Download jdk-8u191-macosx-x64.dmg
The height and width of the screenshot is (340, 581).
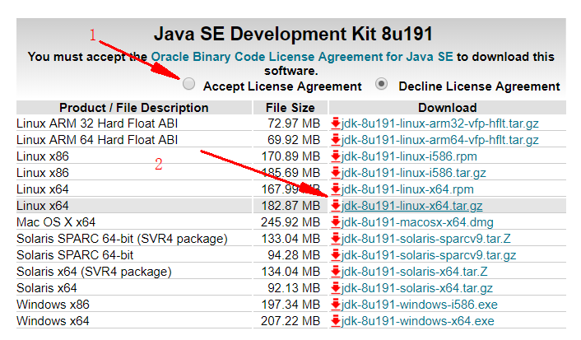[417, 222]
